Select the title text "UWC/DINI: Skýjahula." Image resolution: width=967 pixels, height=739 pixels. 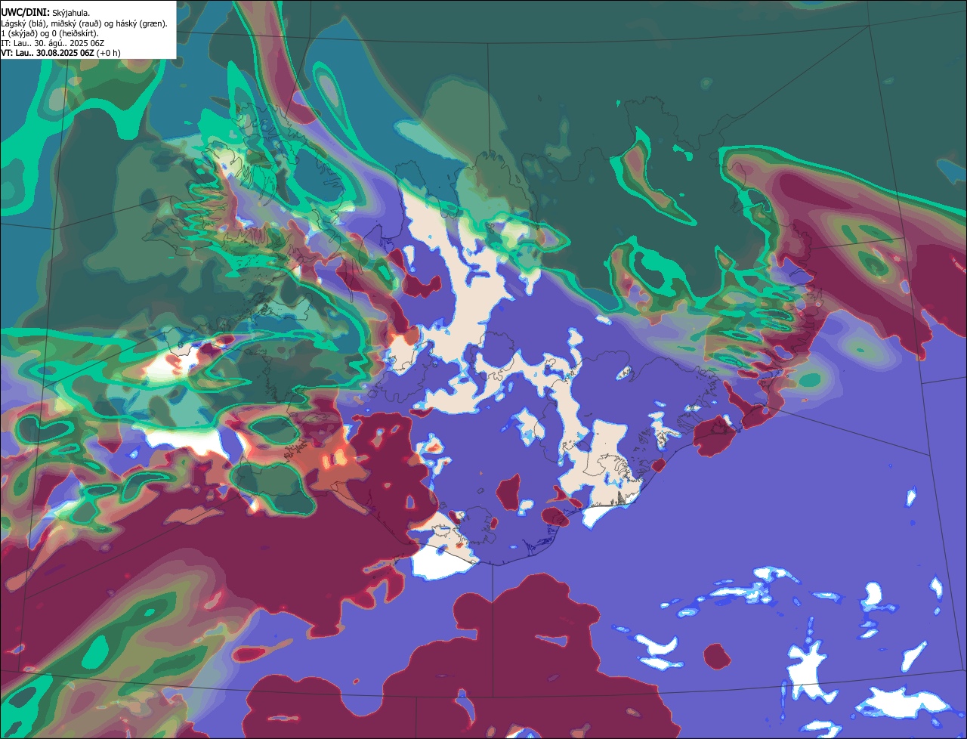click(45, 13)
